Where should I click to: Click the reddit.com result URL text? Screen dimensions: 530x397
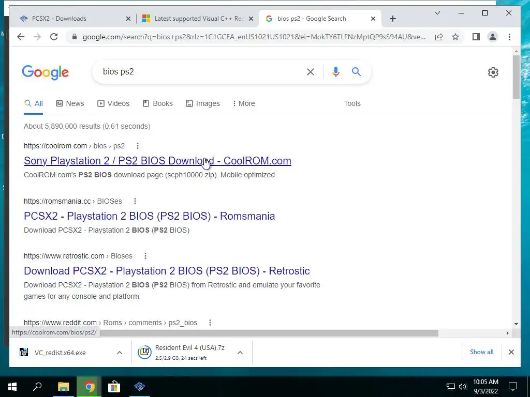pos(110,323)
